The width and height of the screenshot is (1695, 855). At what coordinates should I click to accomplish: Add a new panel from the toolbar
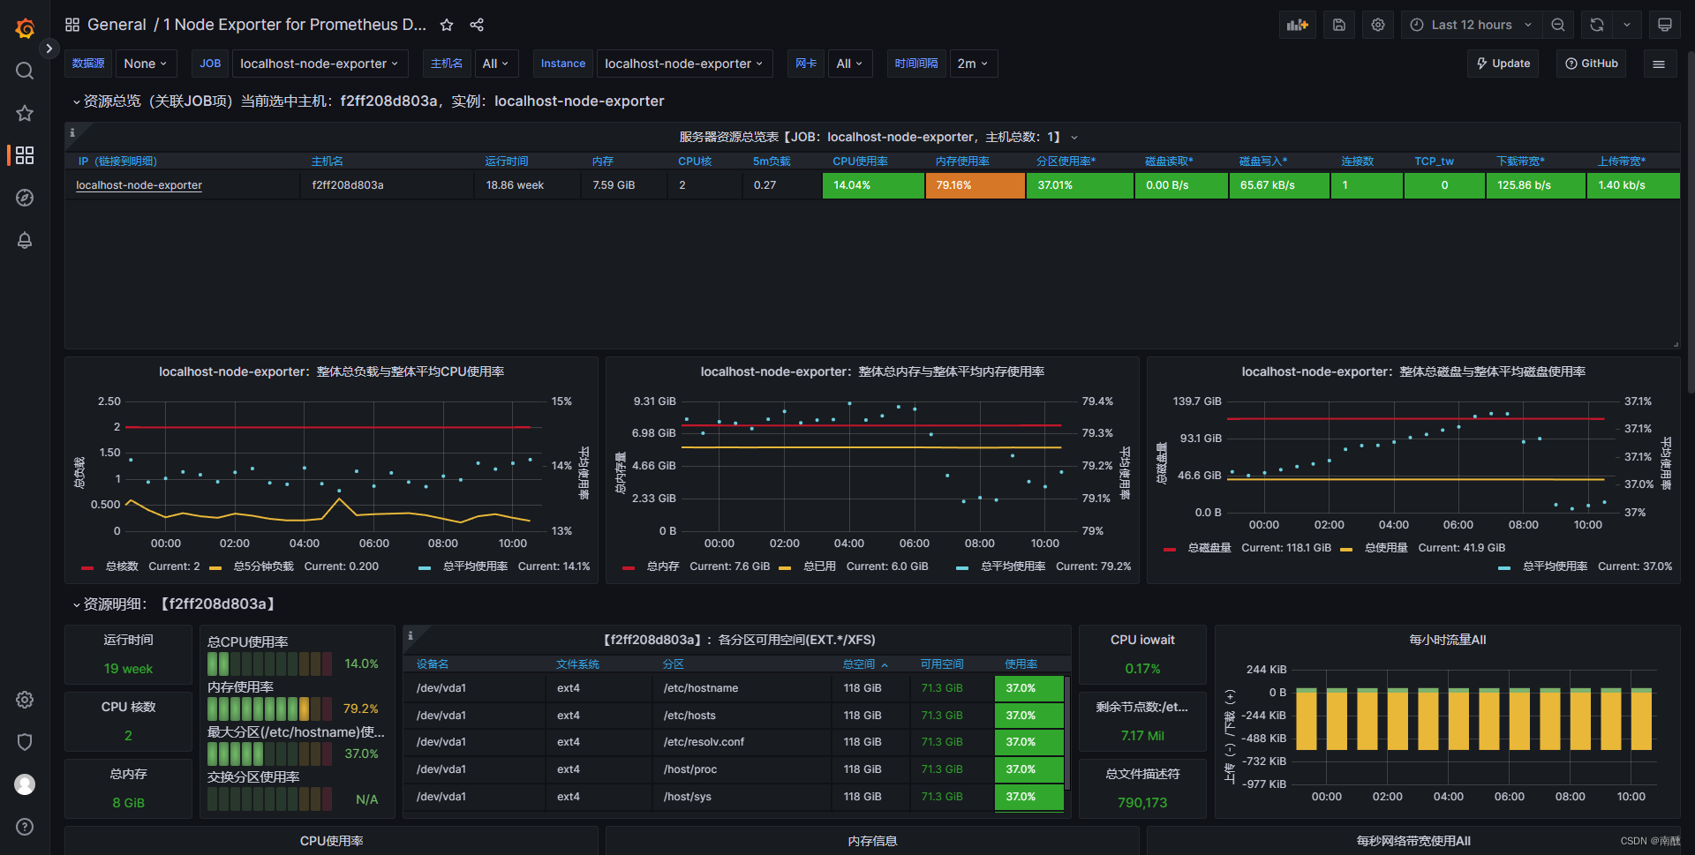1297,24
